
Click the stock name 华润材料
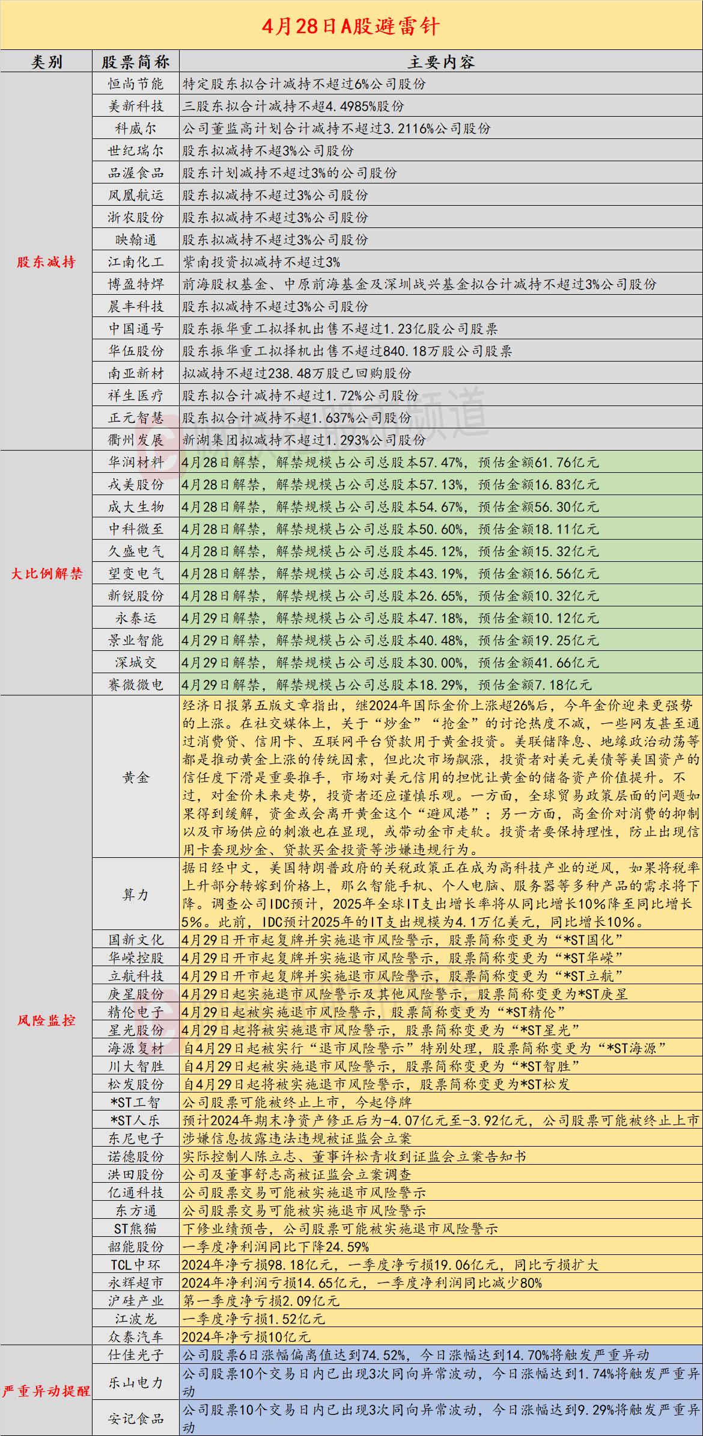tap(136, 462)
